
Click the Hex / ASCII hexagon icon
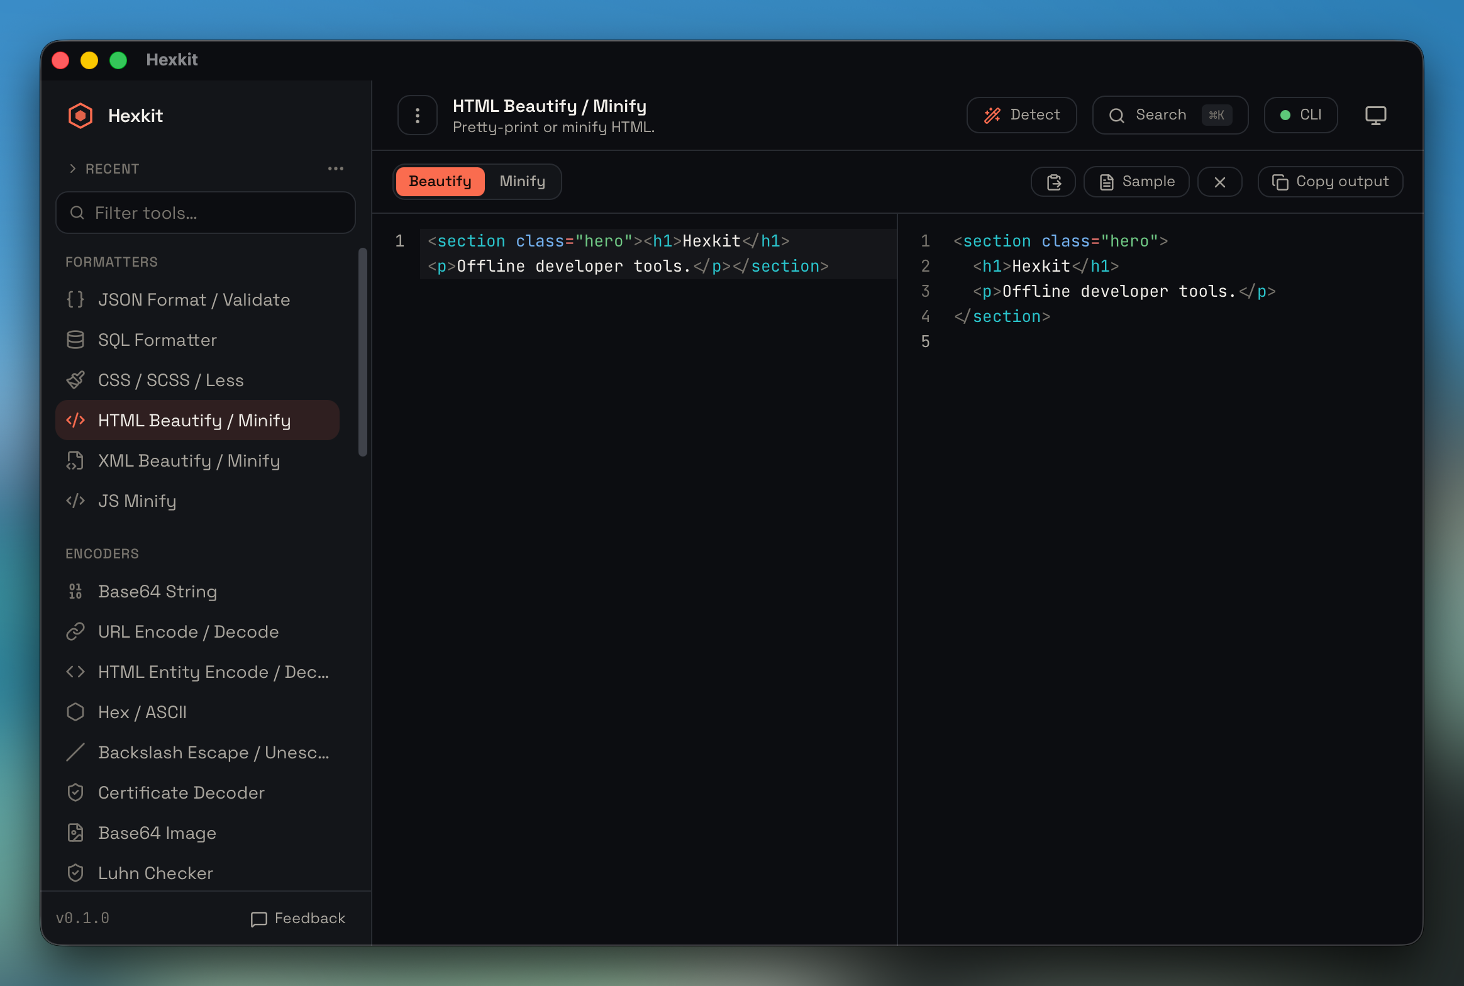[x=75, y=712]
